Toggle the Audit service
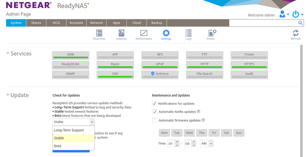Screen dimensions: 307x157 (x=249, y=75)
